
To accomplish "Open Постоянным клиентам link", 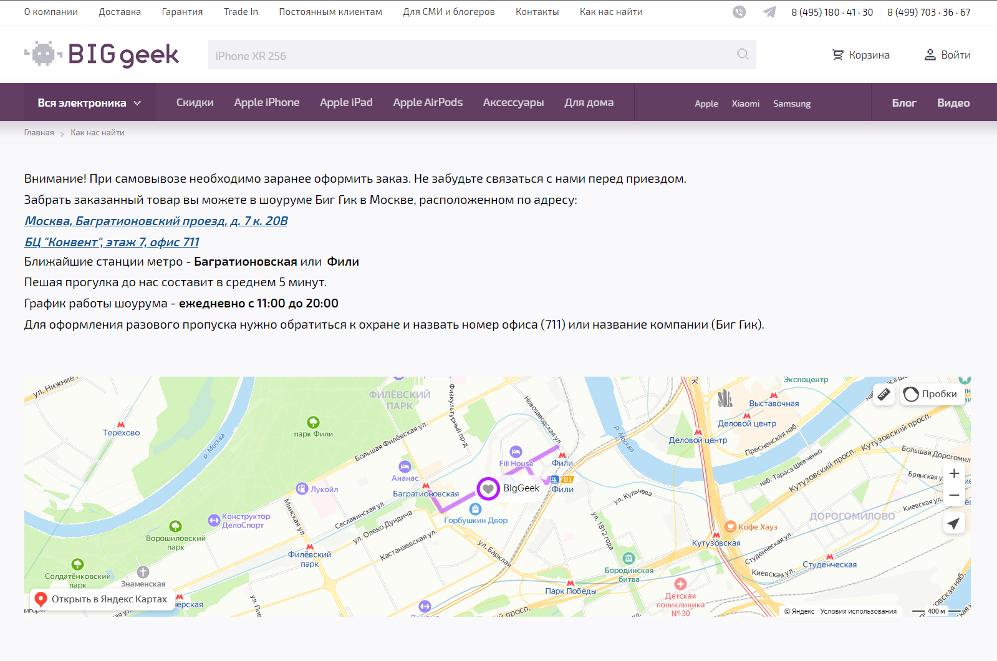I will pyautogui.click(x=330, y=12).
